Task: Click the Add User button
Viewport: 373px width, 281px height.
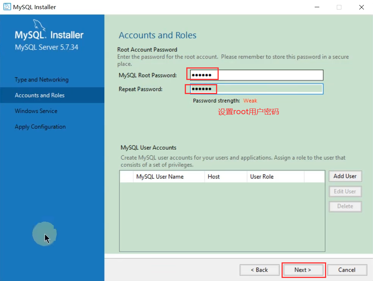Action: 345,176
